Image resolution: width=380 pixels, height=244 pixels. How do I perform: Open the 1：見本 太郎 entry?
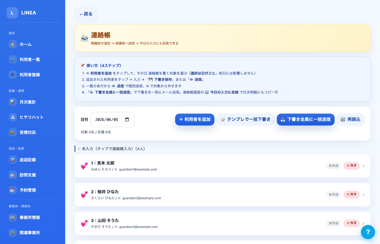point(223,166)
